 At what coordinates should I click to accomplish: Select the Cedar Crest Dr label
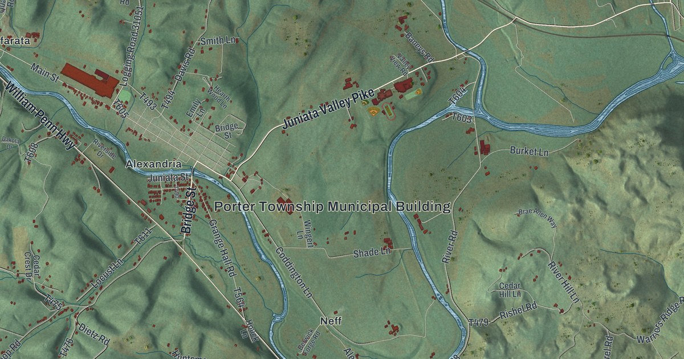[x=32, y=266]
